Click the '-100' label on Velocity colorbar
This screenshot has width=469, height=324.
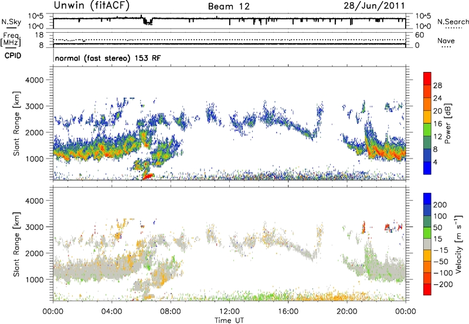443,273
